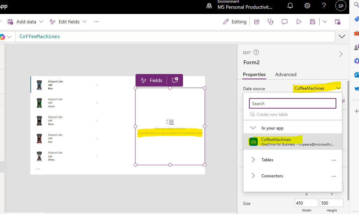
Task: Select the Airport Lite Blue gallery item
Action: click(x=65, y=85)
